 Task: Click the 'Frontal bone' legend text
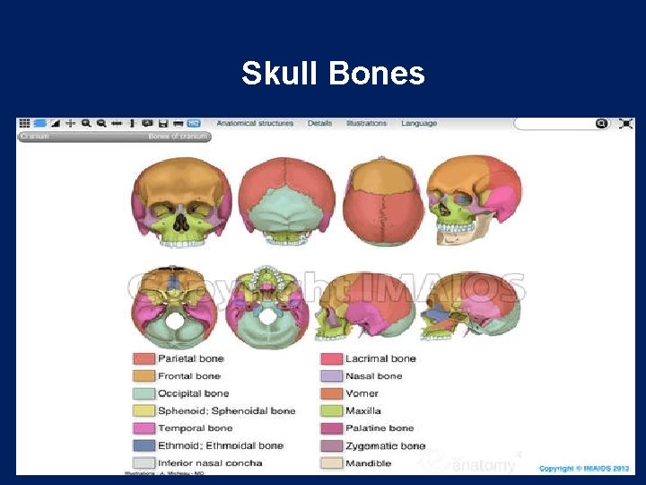click(x=189, y=375)
